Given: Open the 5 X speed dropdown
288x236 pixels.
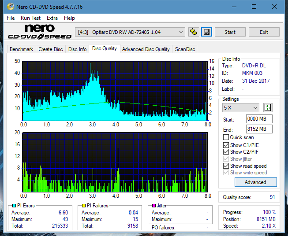Looking at the screenshot, I should pos(240,107).
